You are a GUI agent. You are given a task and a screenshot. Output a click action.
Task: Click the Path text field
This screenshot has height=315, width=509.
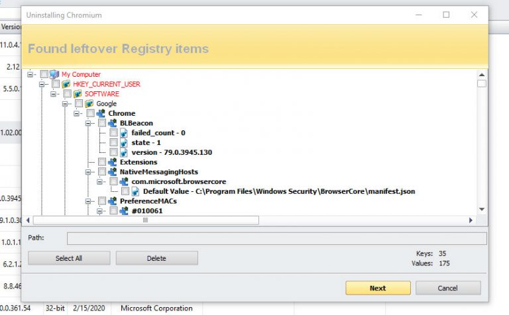coord(276,238)
